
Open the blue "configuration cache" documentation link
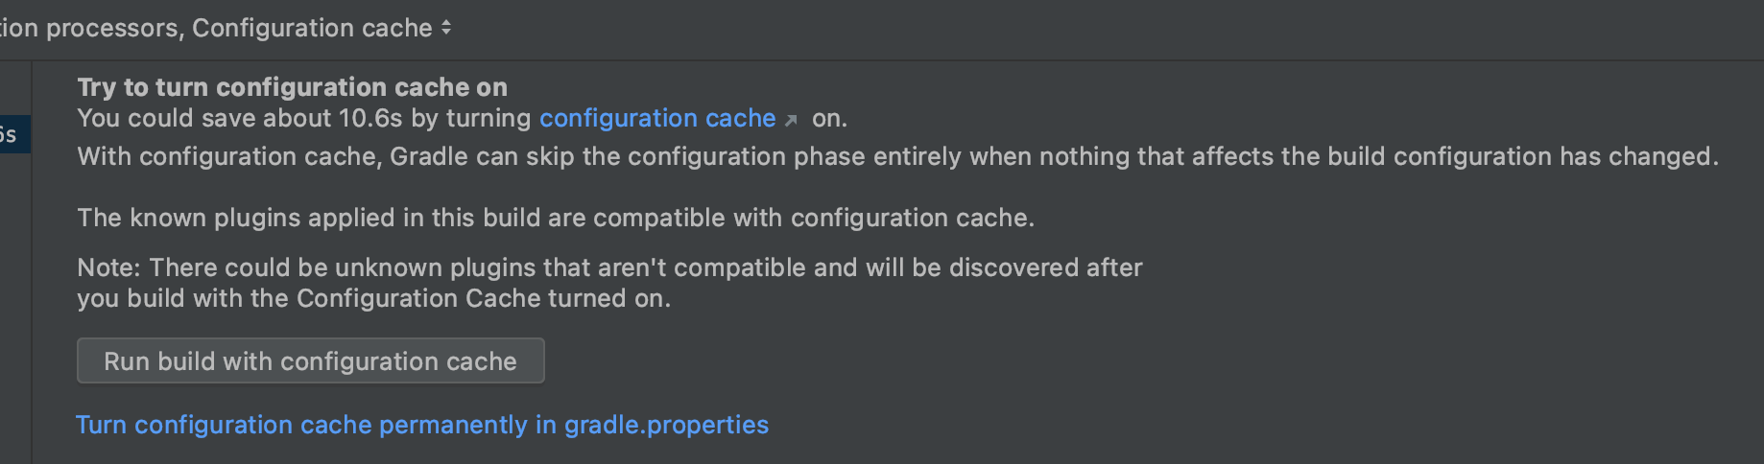[x=656, y=118]
